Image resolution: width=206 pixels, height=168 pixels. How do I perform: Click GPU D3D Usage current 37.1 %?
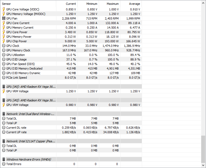click(x=71, y=59)
